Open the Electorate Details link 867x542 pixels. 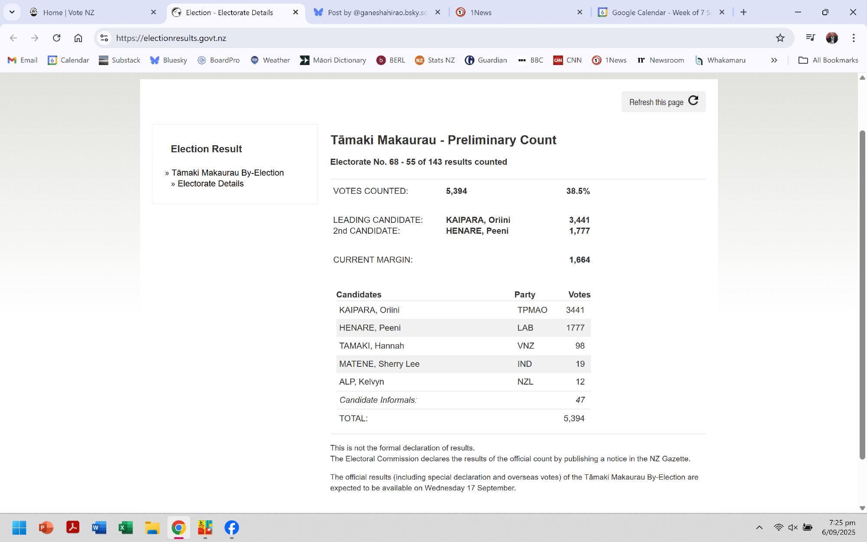pos(211,183)
